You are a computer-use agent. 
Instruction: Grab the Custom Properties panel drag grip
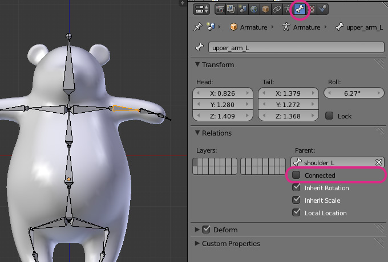coord(379,243)
